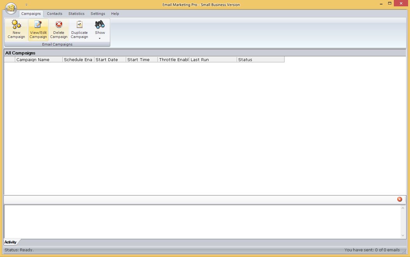Expand the Show dropdown arrow
The width and height of the screenshot is (410, 257).
(x=100, y=38)
